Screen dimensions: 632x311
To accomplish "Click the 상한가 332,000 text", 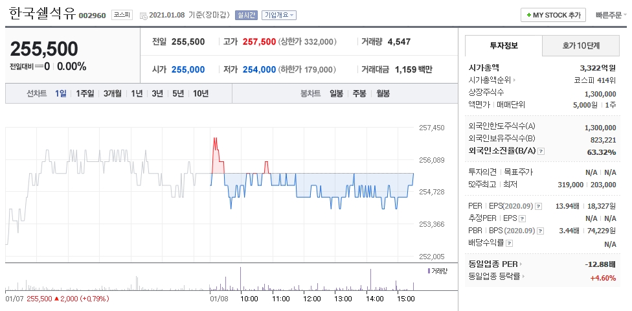I will [x=307, y=41].
